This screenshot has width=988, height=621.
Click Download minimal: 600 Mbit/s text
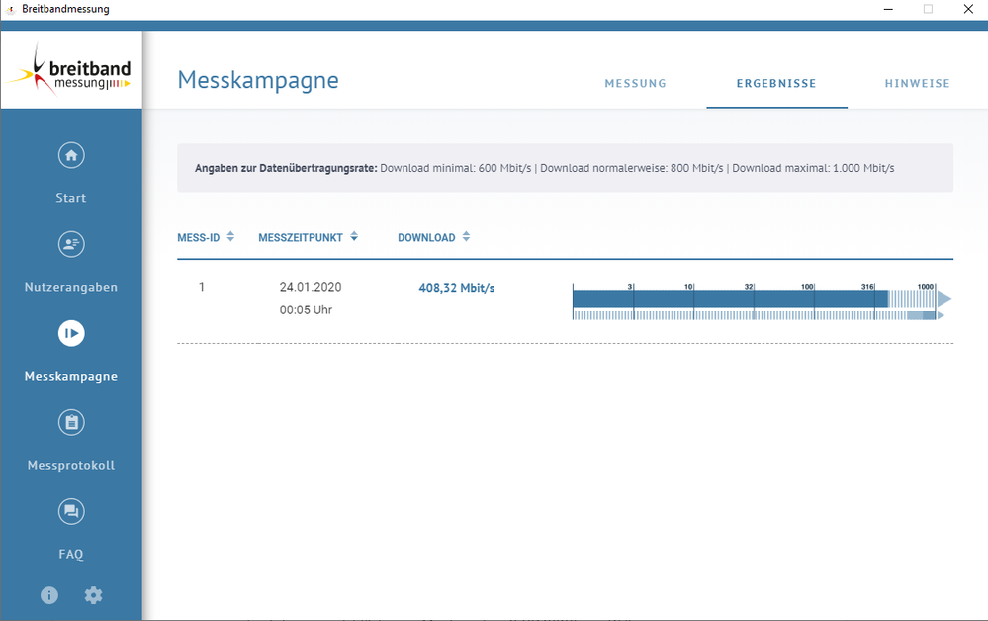[456, 168]
